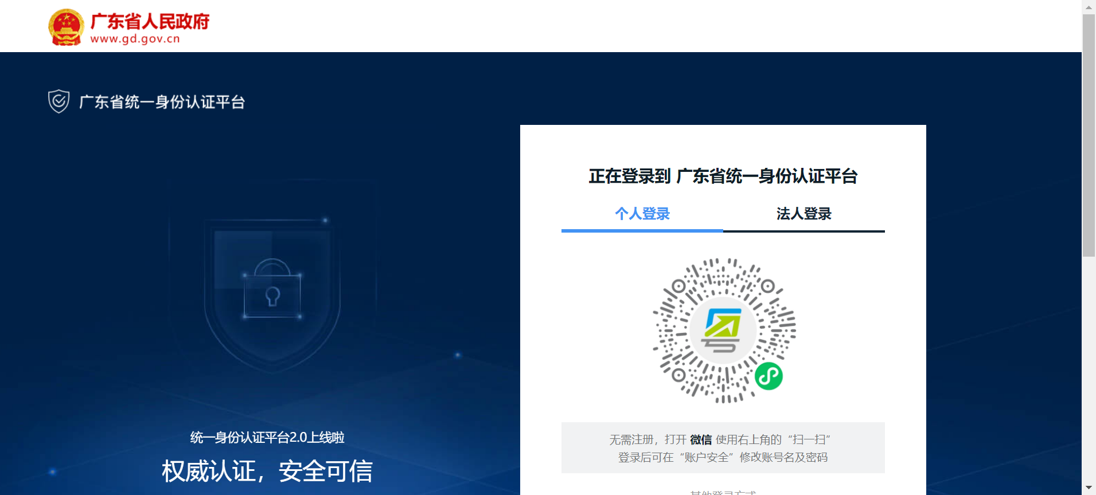
Task: Click the green WeChat mini-program badge on QR code
Action: tap(769, 376)
